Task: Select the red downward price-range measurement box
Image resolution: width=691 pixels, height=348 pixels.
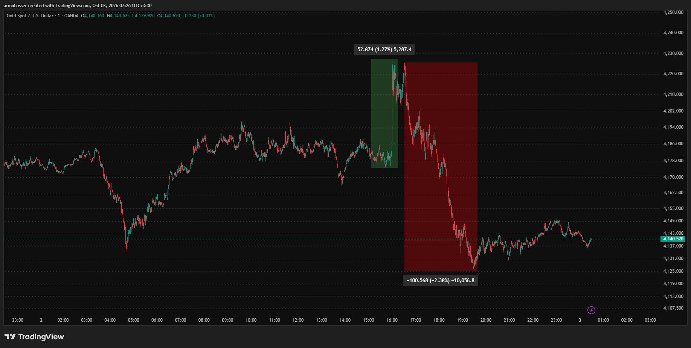Action: 441,167
